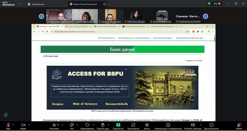Open the ПРО БІБЛІОТЕКУ menu
The height and width of the screenshot is (131, 247).
[107, 38]
